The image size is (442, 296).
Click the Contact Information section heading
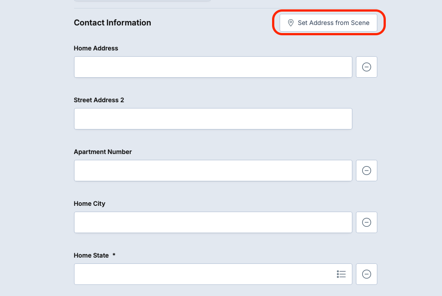(112, 23)
